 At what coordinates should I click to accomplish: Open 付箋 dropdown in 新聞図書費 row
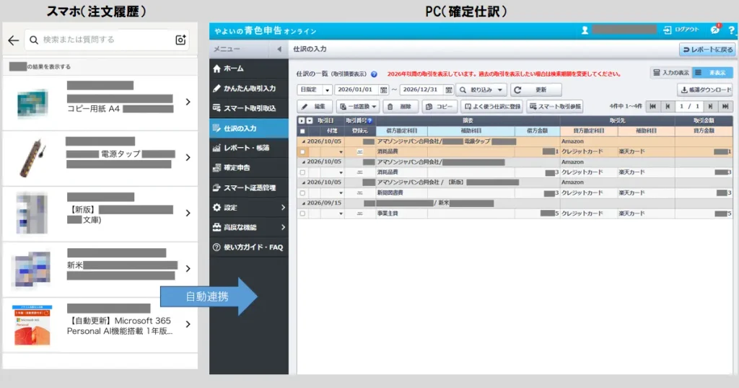coord(341,193)
